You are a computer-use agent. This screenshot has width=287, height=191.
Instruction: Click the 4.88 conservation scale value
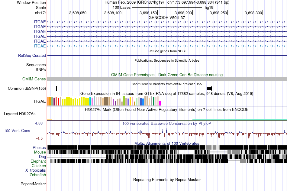click(x=39, y=123)
